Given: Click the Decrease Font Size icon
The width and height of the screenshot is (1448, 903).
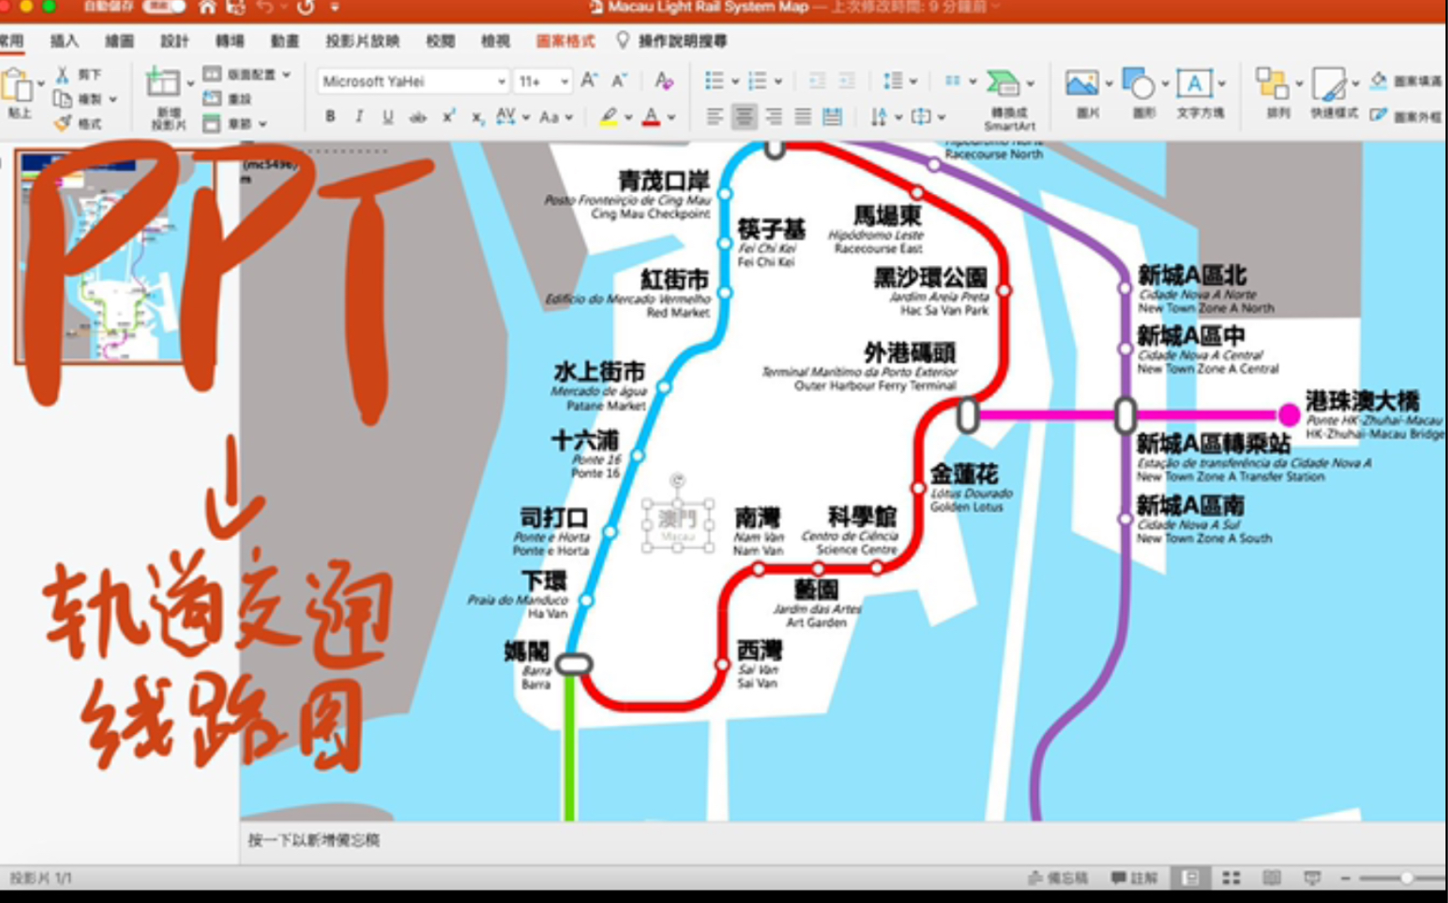Looking at the screenshot, I should click(619, 80).
